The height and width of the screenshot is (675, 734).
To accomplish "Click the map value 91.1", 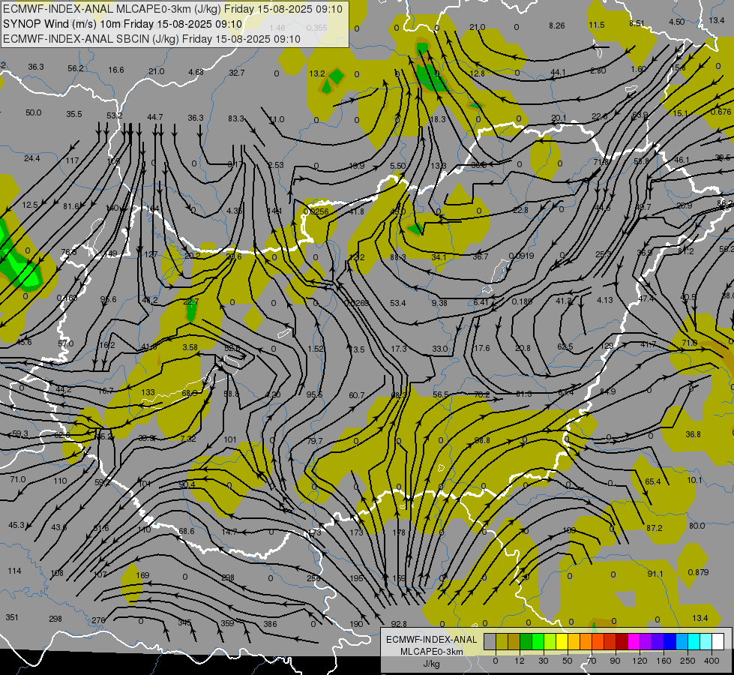I will pos(655,574).
